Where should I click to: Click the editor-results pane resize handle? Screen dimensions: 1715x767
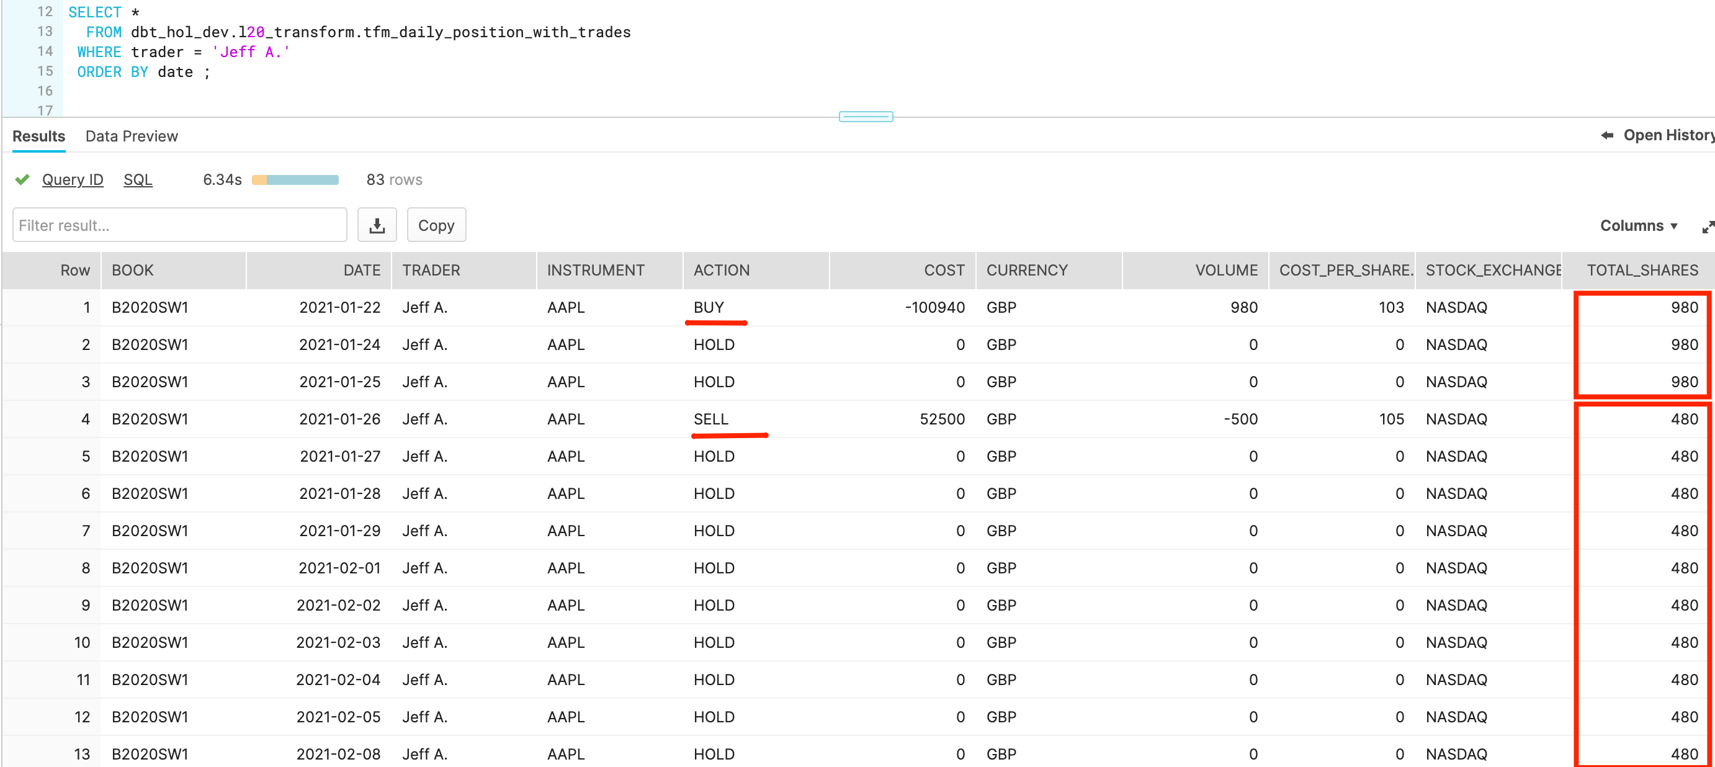pyautogui.click(x=866, y=117)
